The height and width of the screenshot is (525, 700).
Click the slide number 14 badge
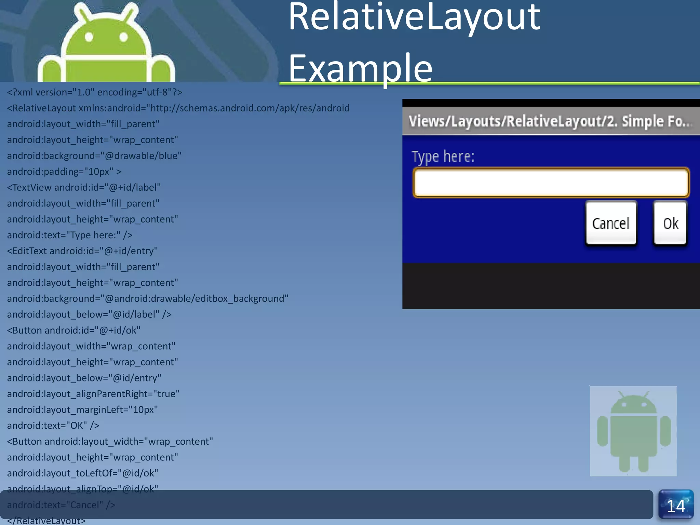pyautogui.click(x=676, y=505)
